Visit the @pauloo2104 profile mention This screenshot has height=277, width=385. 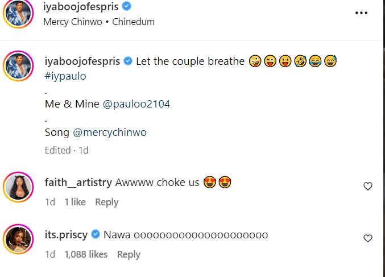pyautogui.click(x=136, y=104)
